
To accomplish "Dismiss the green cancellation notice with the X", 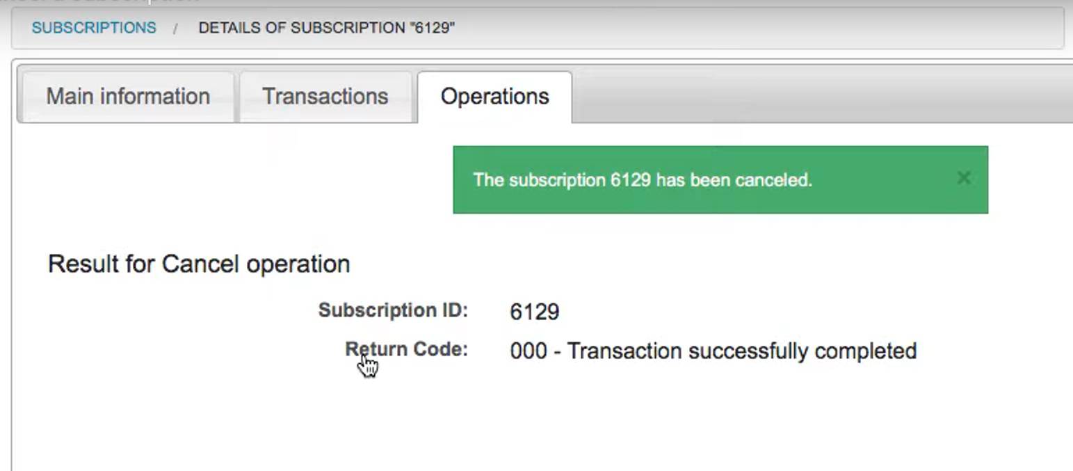I will coord(963,178).
